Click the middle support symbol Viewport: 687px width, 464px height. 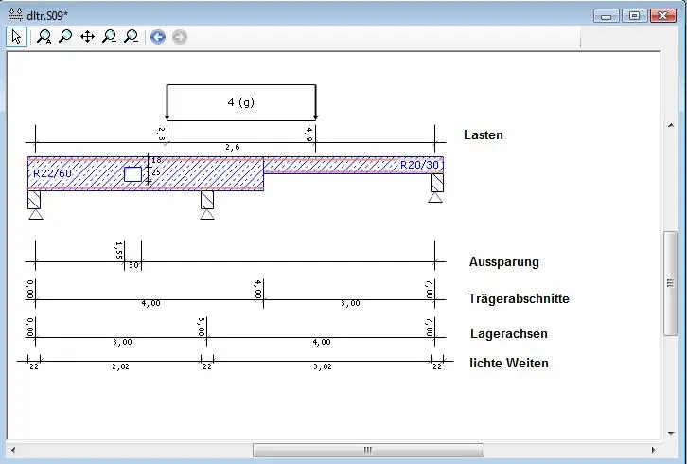click(207, 205)
